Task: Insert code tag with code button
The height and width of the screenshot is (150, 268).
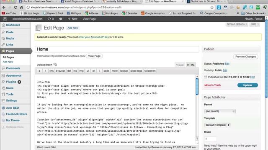Action: tap(106, 71)
